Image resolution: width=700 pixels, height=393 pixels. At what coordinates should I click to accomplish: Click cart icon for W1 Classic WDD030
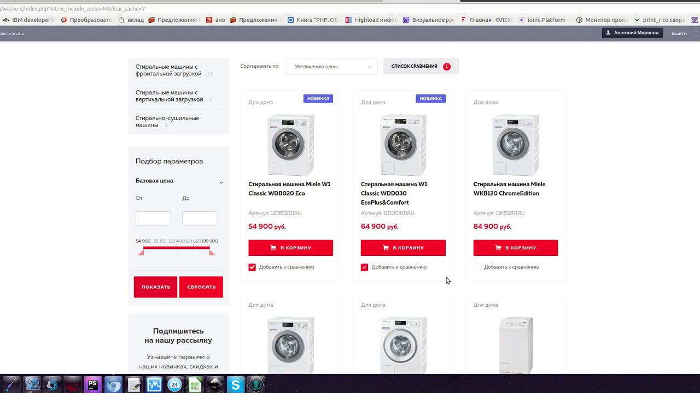pyautogui.click(x=386, y=248)
